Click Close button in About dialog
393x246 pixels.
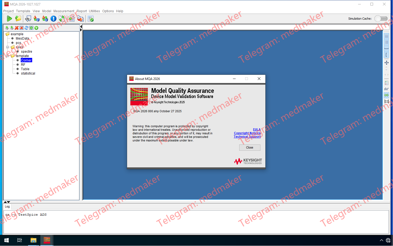tap(250, 147)
